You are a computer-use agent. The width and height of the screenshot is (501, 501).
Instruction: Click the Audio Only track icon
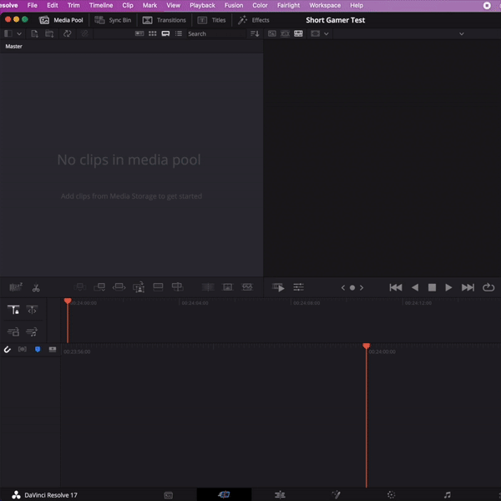click(x=32, y=332)
